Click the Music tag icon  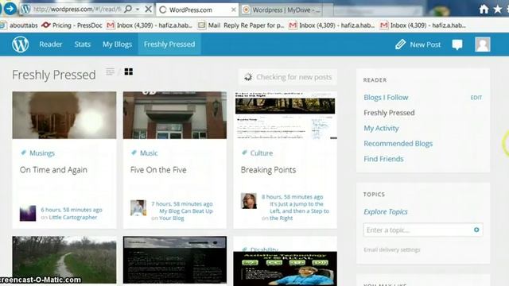coord(134,153)
